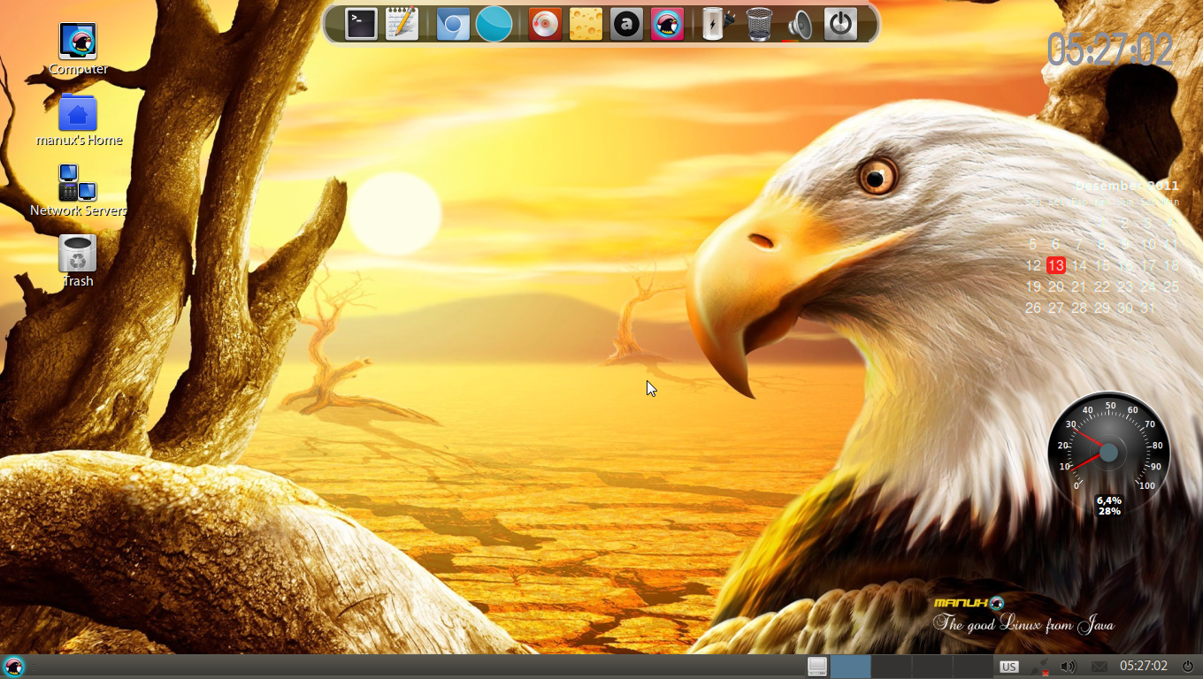Click date 26 in calendar widget
The height and width of the screenshot is (679, 1203).
[x=1032, y=308]
